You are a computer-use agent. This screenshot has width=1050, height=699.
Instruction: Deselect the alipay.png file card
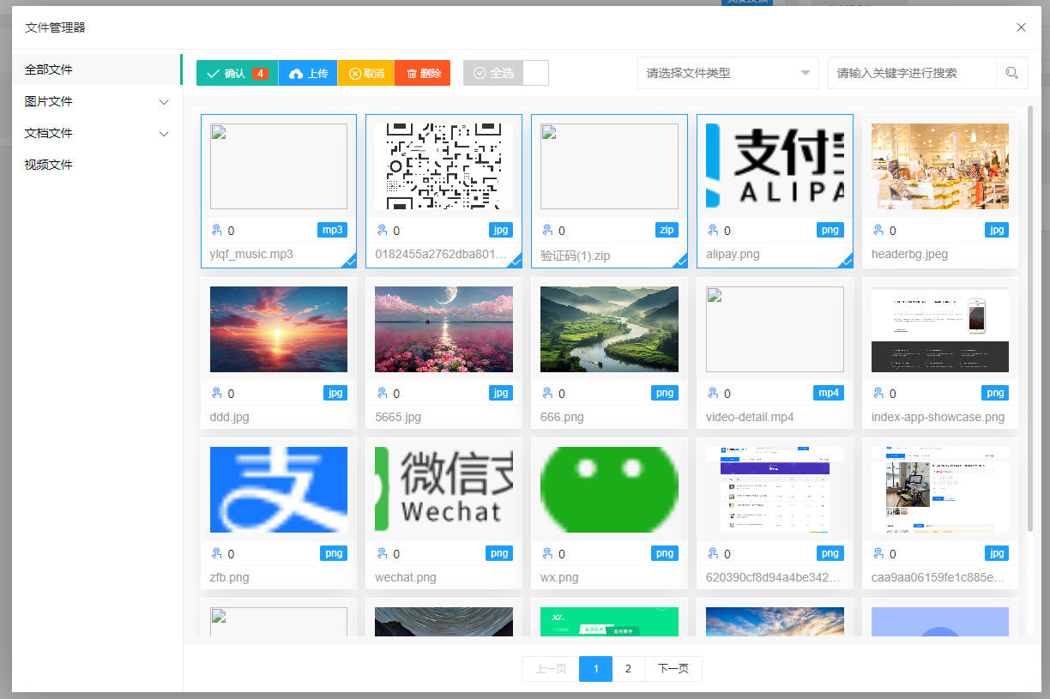(x=775, y=191)
